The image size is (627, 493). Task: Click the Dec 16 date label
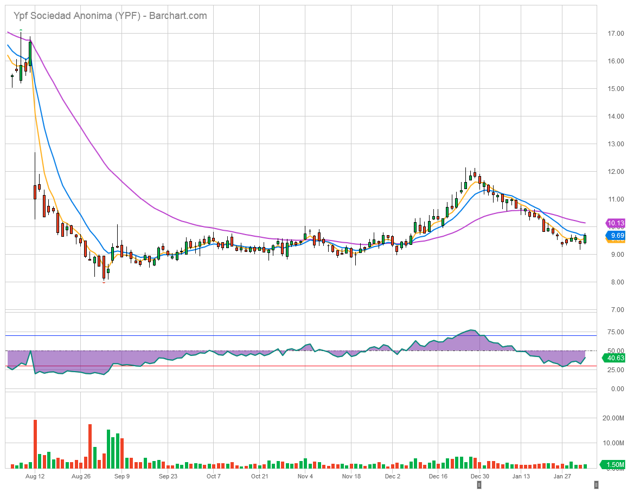pos(438,476)
